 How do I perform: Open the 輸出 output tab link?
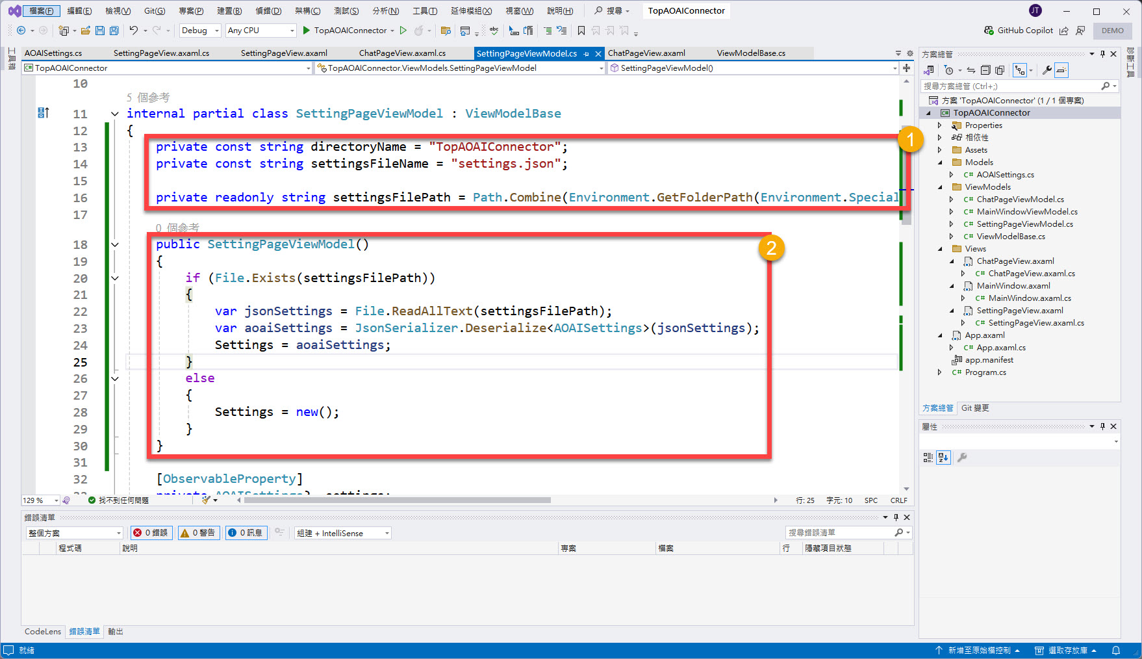tap(116, 632)
